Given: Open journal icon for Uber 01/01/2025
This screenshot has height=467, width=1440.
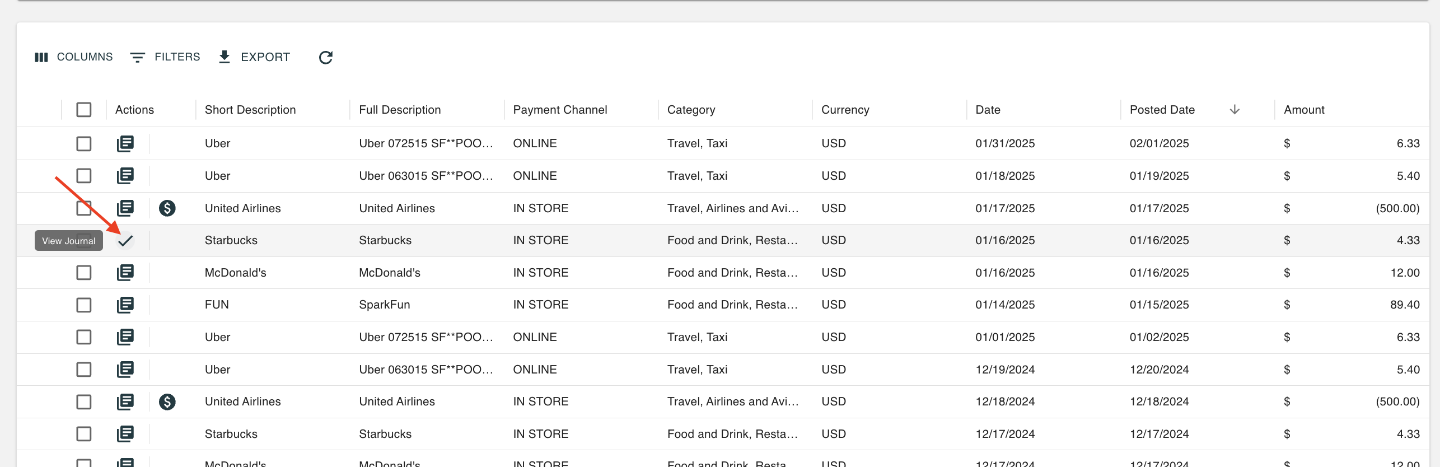Looking at the screenshot, I should (125, 337).
